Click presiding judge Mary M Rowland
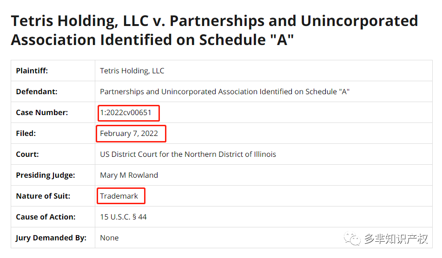Image resolution: width=442 pixels, height=258 pixels. (x=129, y=175)
